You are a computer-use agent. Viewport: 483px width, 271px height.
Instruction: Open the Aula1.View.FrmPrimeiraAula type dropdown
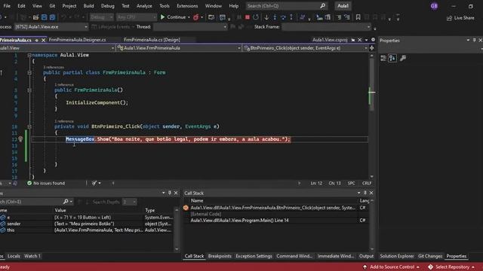click(179, 48)
